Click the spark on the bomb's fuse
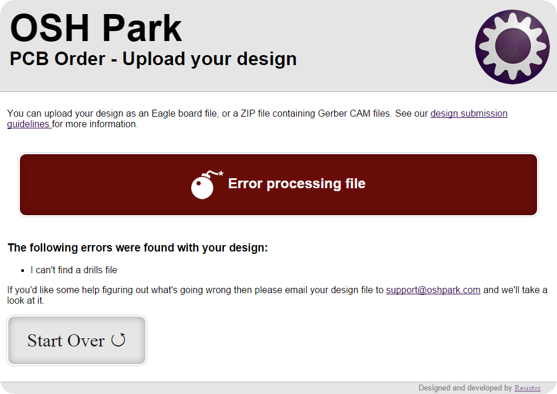Image resolution: width=557 pixels, height=394 pixels. [221, 172]
